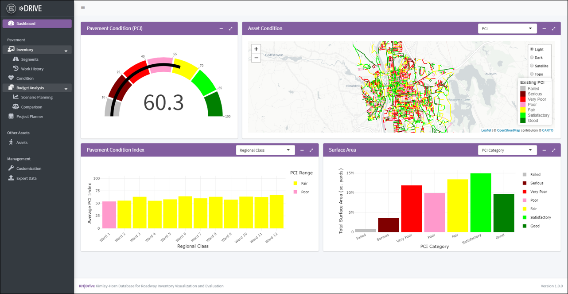Screen dimensions: 568x294
Task: Click the Scenario Planning chart icon
Action: click(x=16, y=97)
